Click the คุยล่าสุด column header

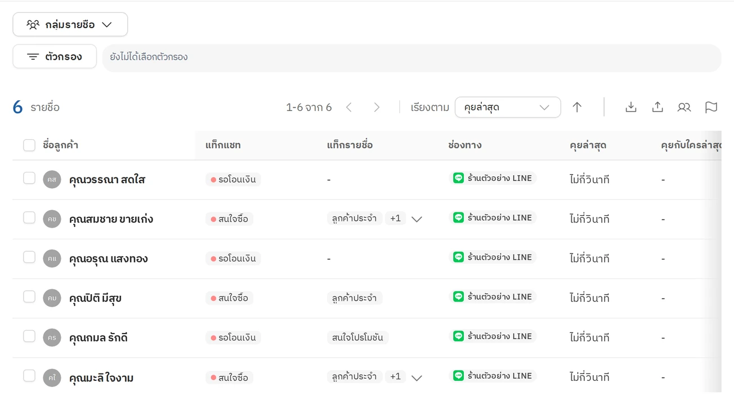click(588, 145)
